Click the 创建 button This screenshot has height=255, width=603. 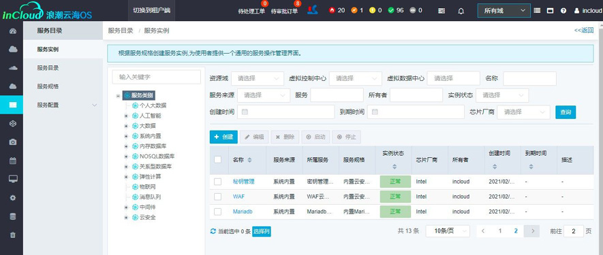(x=223, y=137)
